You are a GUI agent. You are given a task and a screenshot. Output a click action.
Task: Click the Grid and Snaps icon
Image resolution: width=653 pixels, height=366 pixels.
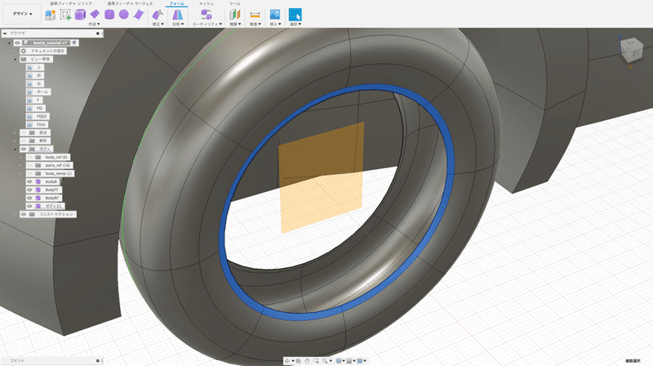[349, 361]
